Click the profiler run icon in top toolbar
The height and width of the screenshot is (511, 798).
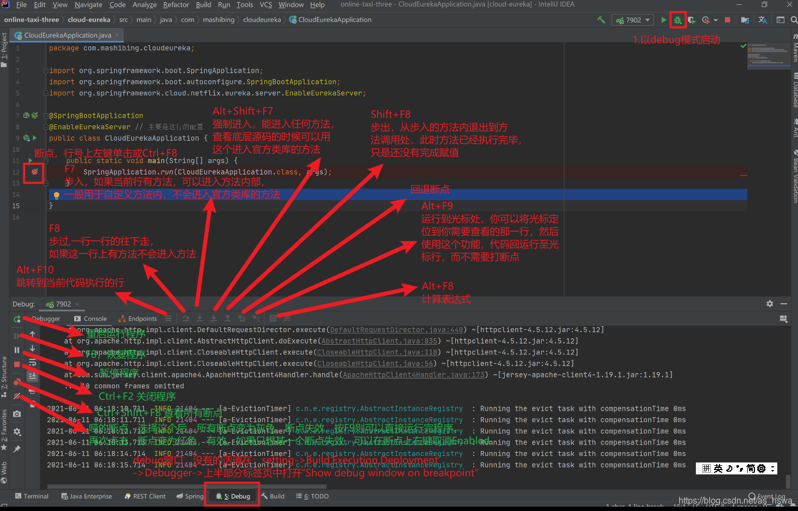tap(706, 20)
